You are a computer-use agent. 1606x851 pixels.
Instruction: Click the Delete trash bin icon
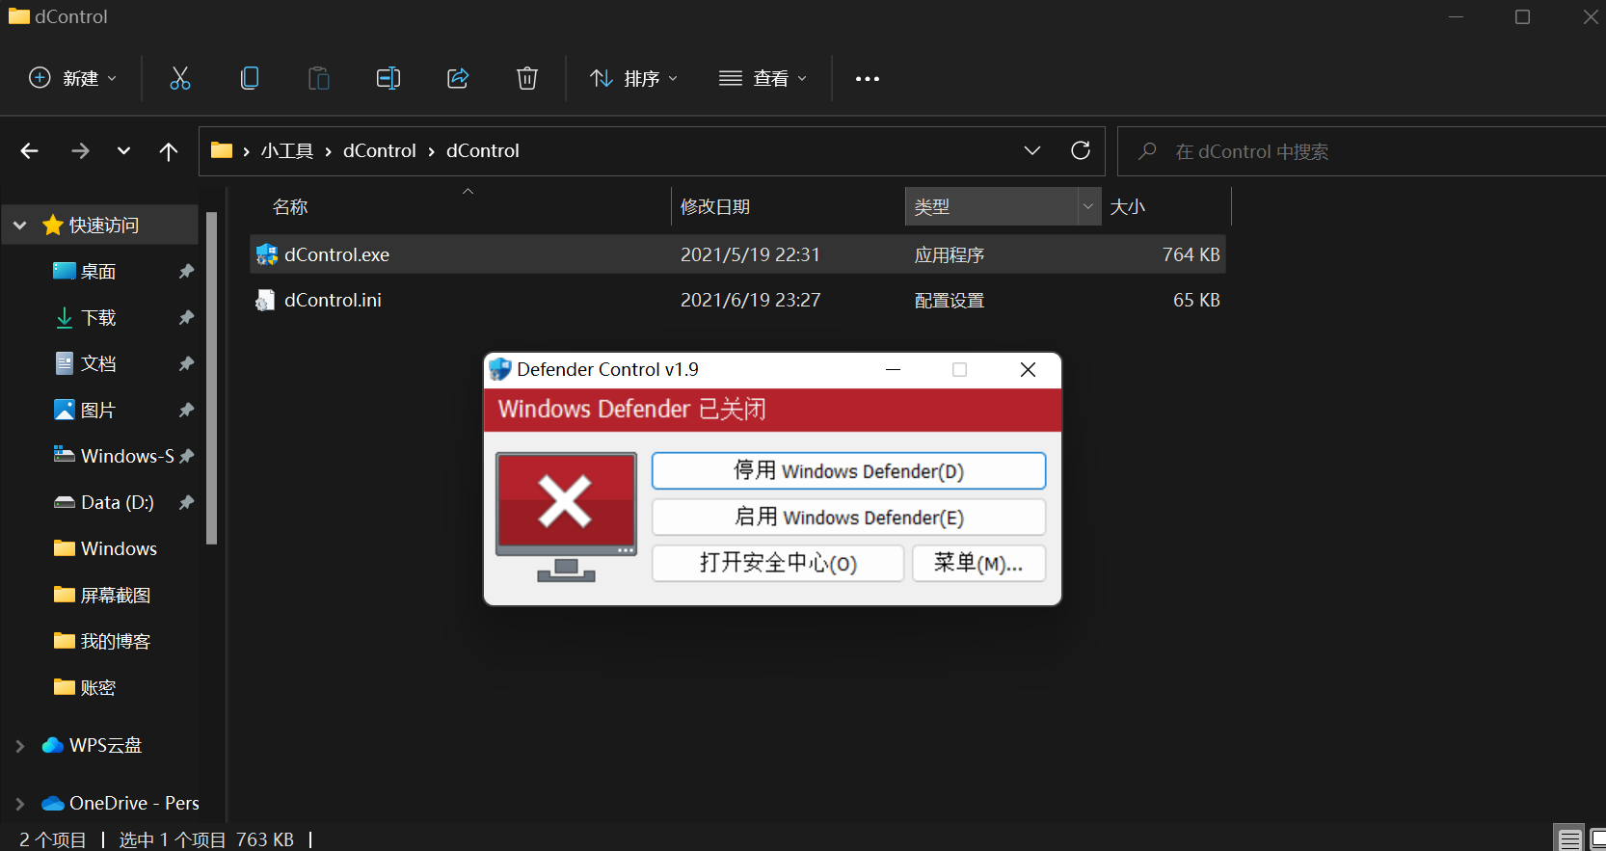coord(527,78)
